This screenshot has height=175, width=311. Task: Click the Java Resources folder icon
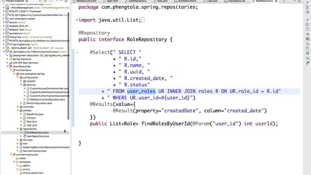[x=11, y=67]
